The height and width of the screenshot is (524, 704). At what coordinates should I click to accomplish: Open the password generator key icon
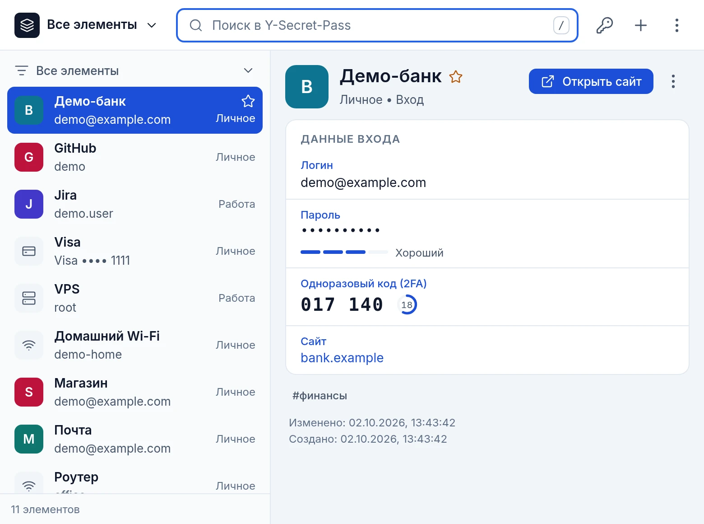[x=605, y=25]
